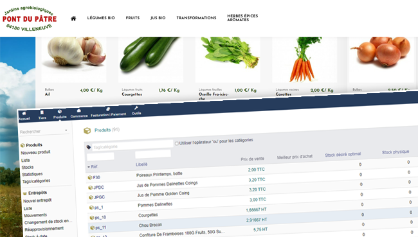Sort by Libellé column header
418x237 pixels.
(141, 164)
